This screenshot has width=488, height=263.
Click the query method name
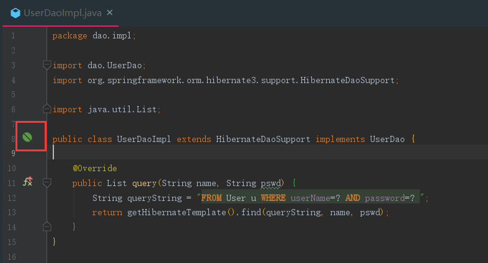pyautogui.click(x=144, y=183)
